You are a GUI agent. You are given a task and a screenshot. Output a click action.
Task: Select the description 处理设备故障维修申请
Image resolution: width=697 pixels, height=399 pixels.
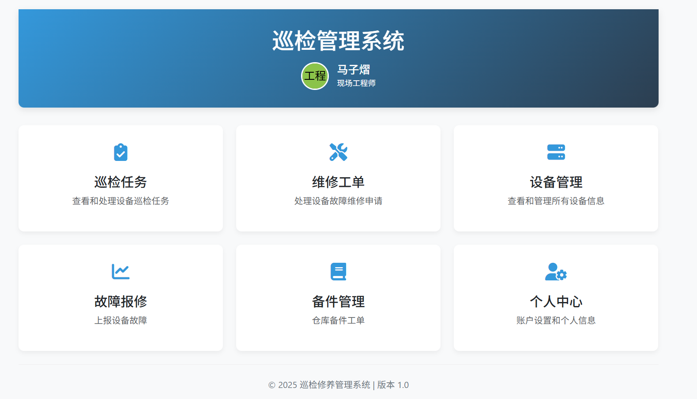pos(339,201)
